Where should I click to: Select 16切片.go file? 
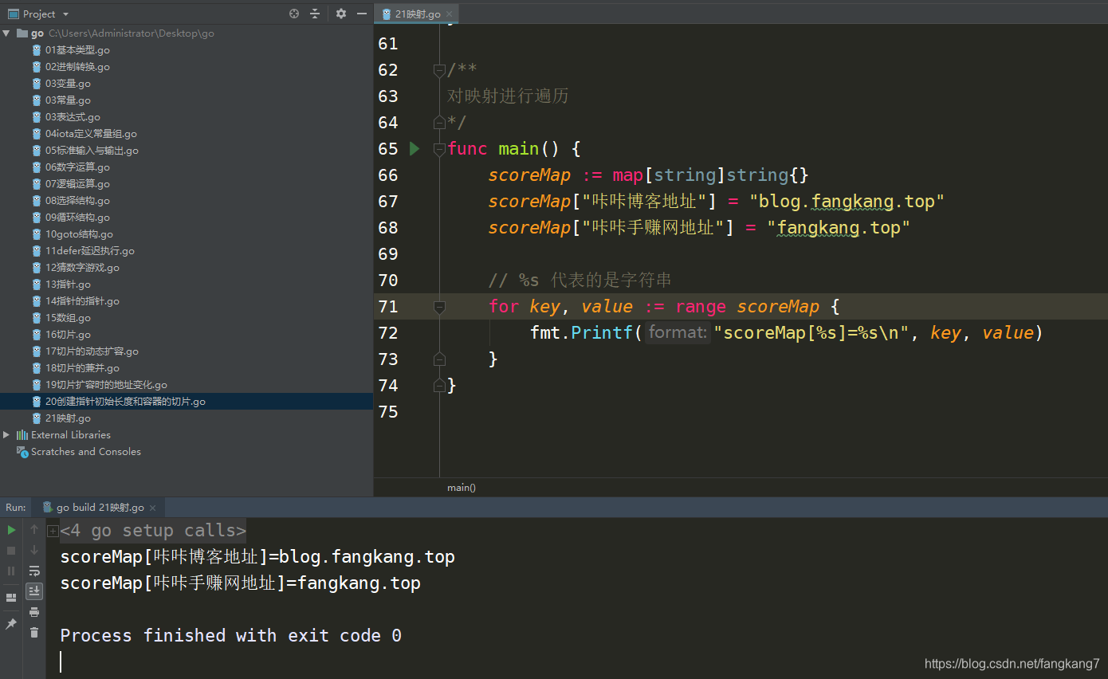[68, 335]
